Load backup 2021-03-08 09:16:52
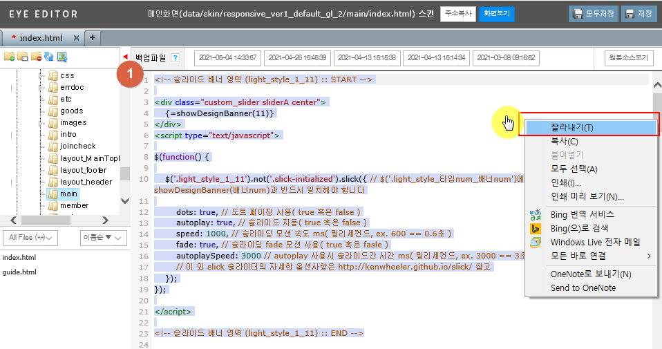 pyautogui.click(x=507, y=58)
